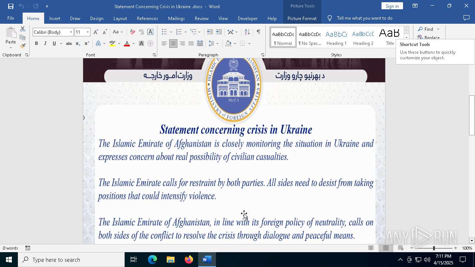Viewport: 475px width, 267px height.
Task: Open the Change Case dropdown
Action: tap(118, 32)
